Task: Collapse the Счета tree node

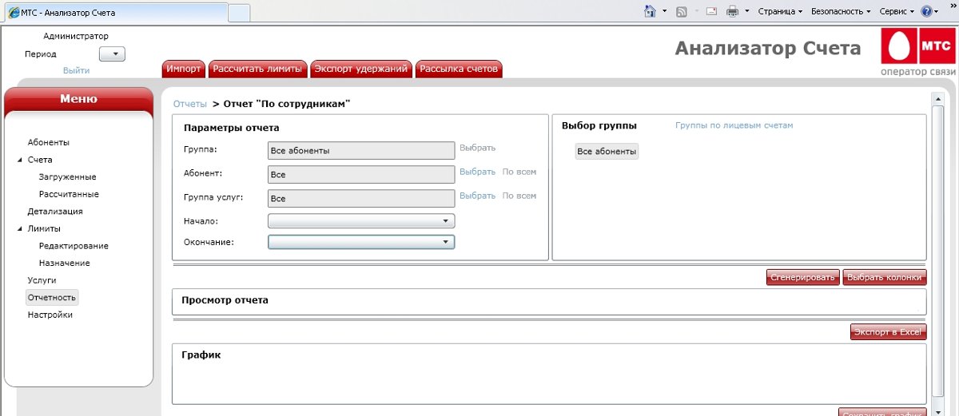Action: (x=20, y=160)
